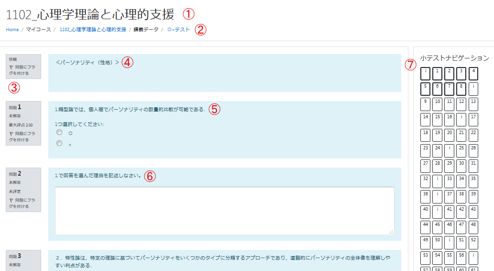Click the flag icon in the 情報 block

(11, 68)
